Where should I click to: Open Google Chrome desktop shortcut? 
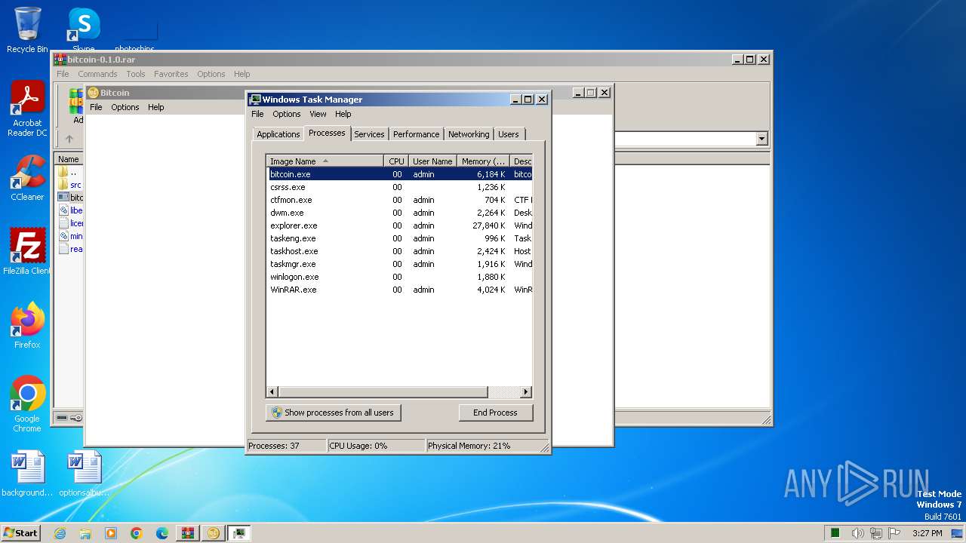pyautogui.click(x=27, y=404)
